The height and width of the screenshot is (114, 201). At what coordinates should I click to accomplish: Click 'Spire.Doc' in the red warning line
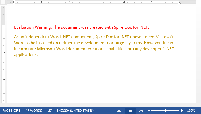click(123, 27)
